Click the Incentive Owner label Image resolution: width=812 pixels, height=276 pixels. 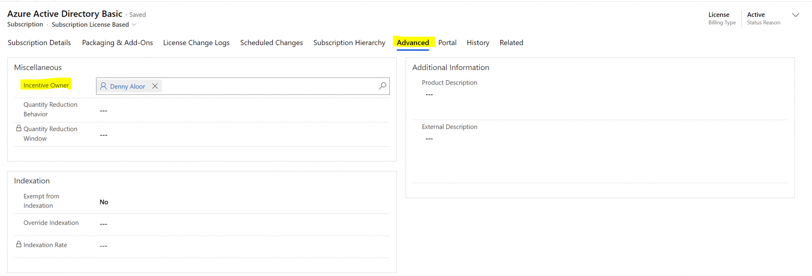46,85
